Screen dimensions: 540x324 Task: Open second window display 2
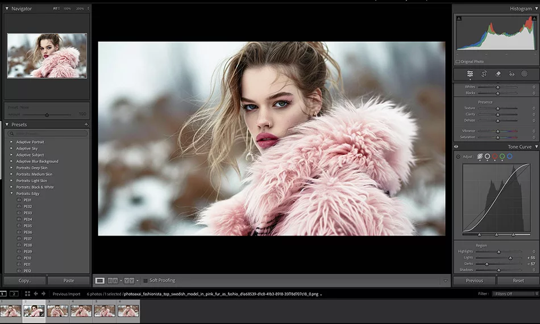tap(14, 294)
